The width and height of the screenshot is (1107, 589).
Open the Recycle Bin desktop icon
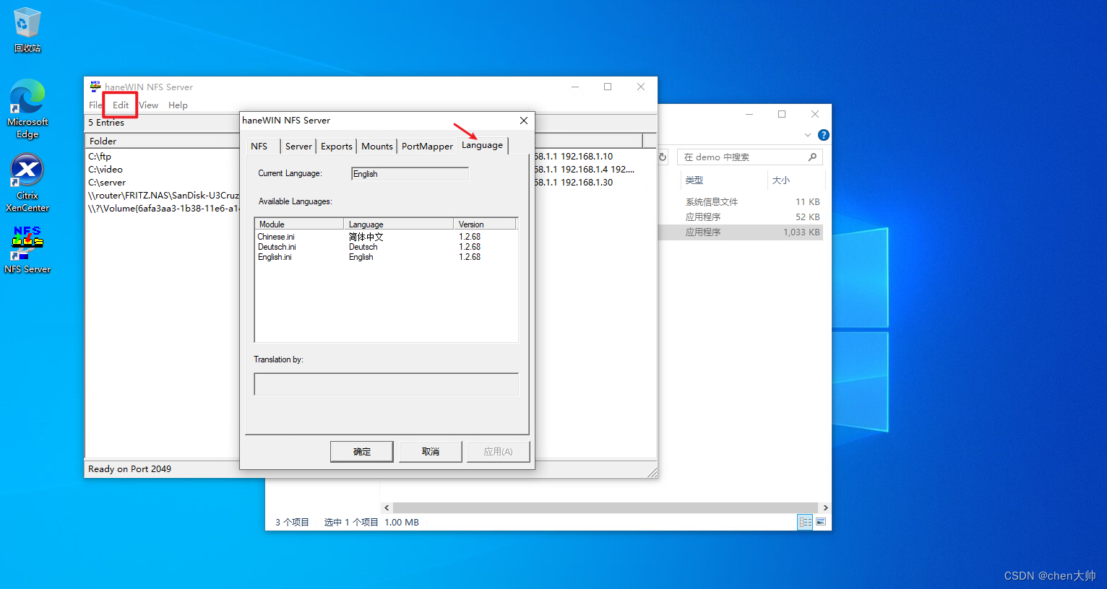[27, 30]
